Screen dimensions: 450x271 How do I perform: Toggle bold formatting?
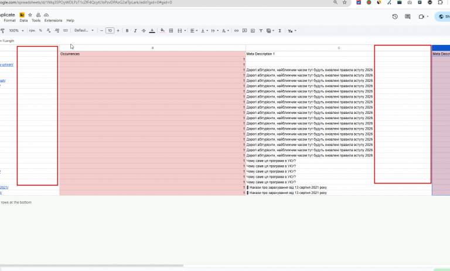pos(127,30)
